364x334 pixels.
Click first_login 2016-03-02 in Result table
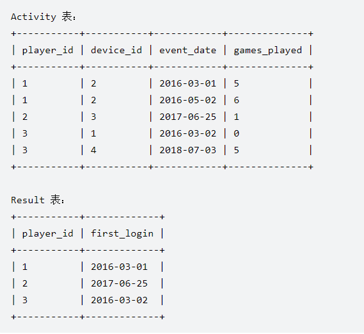pos(120,300)
